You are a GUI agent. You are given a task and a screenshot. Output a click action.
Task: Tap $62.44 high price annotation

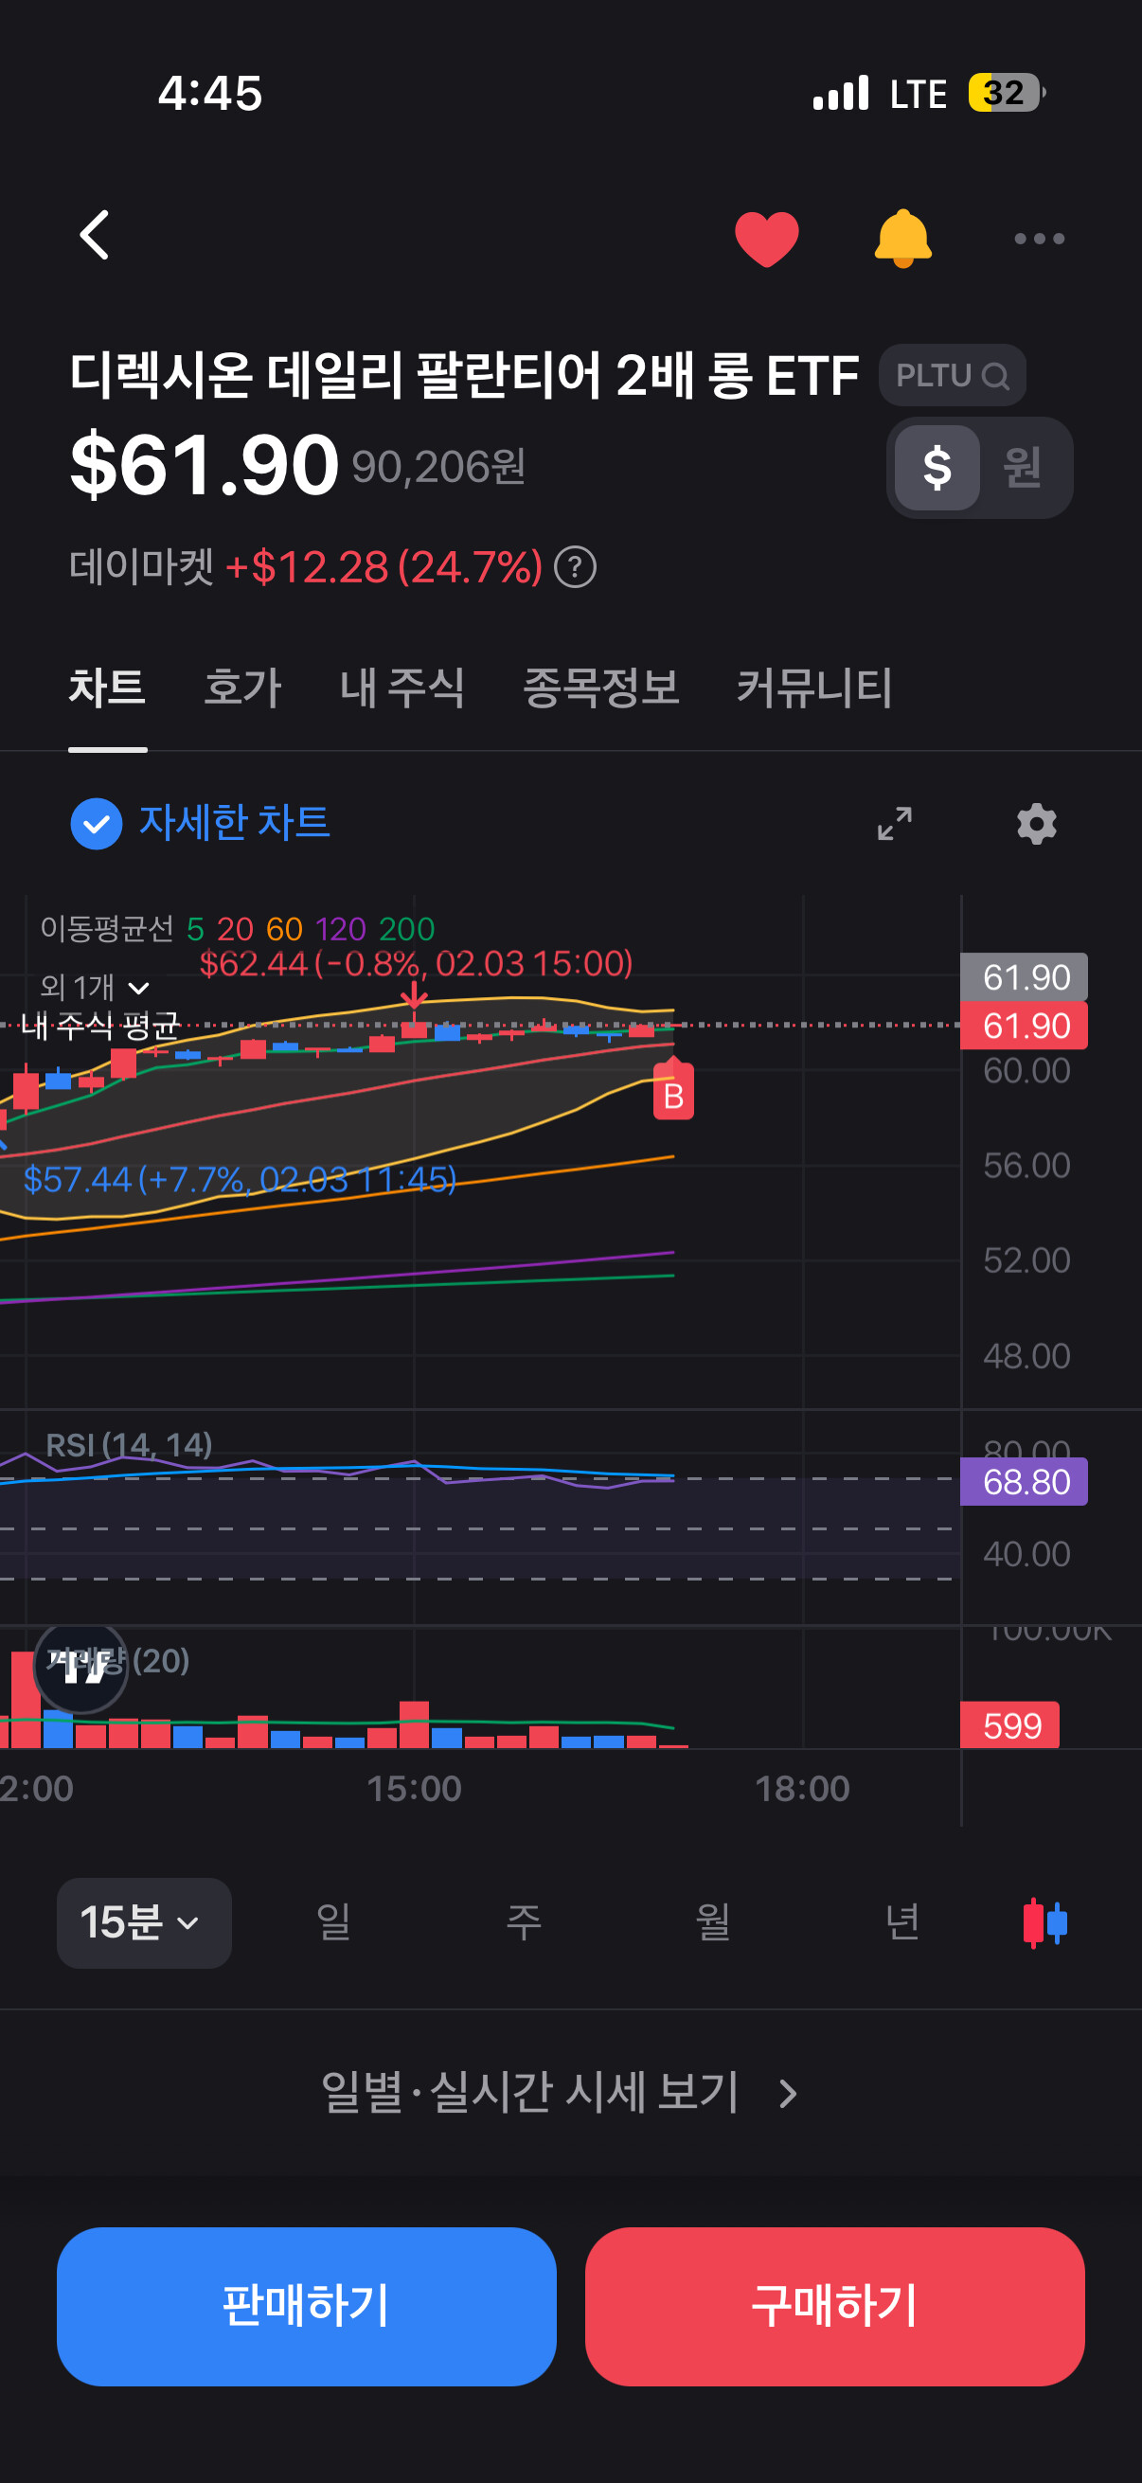click(x=416, y=963)
